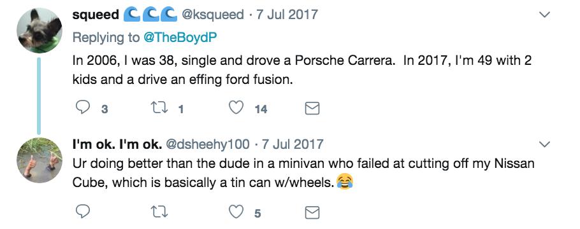Open the @TheBoydP profile link
The image size is (580, 229).
point(179,38)
